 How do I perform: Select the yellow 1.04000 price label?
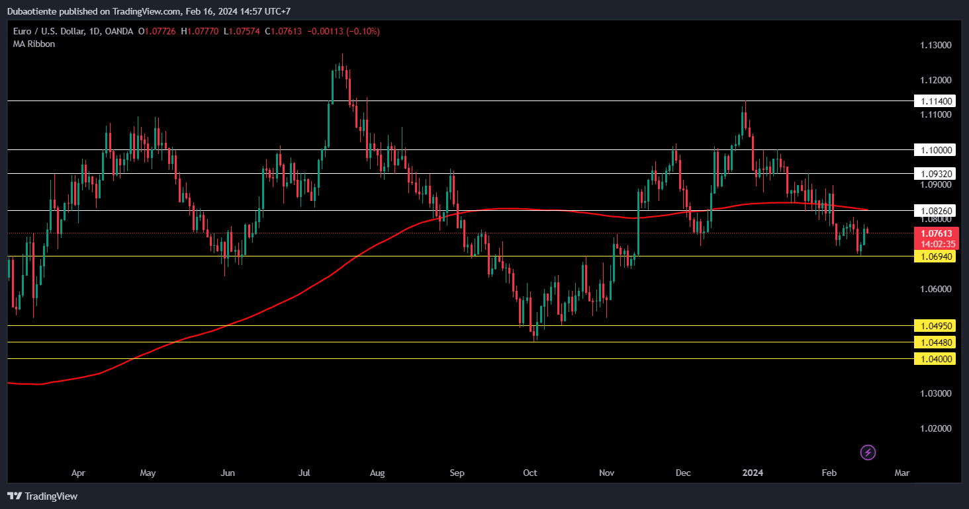click(935, 359)
